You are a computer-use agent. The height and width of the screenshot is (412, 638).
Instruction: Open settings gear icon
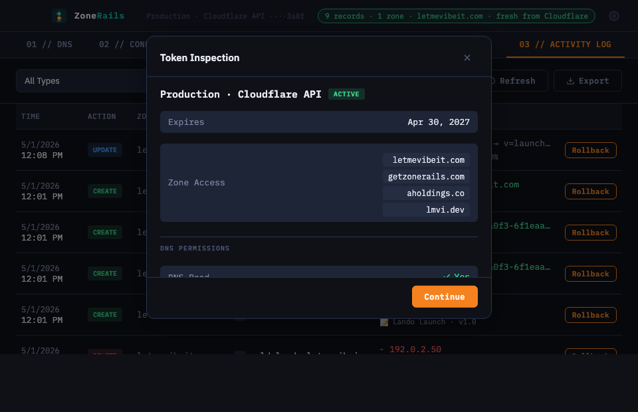613,16
